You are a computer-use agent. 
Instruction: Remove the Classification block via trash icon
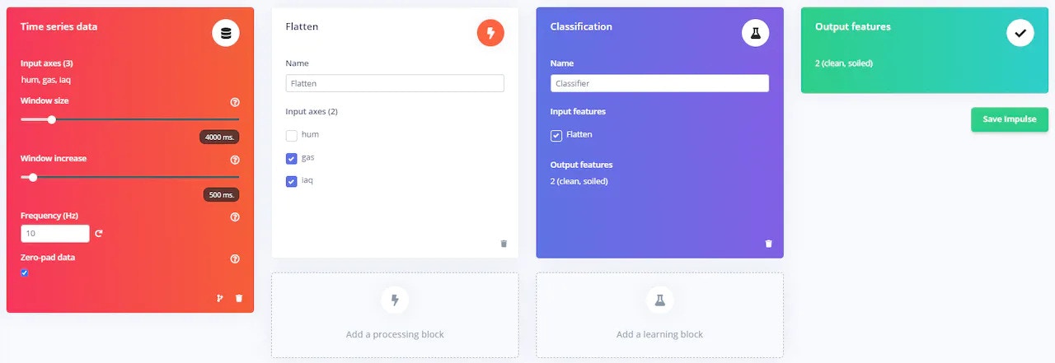click(769, 244)
